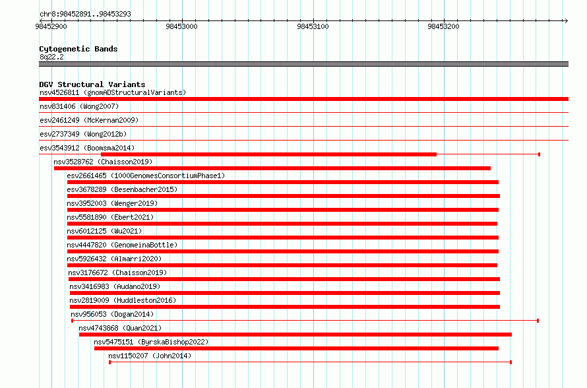This screenshot has width=587, height=388.
Task: Click the red bar under nsv4447820 GenomeinaBottle
Action: (283, 251)
